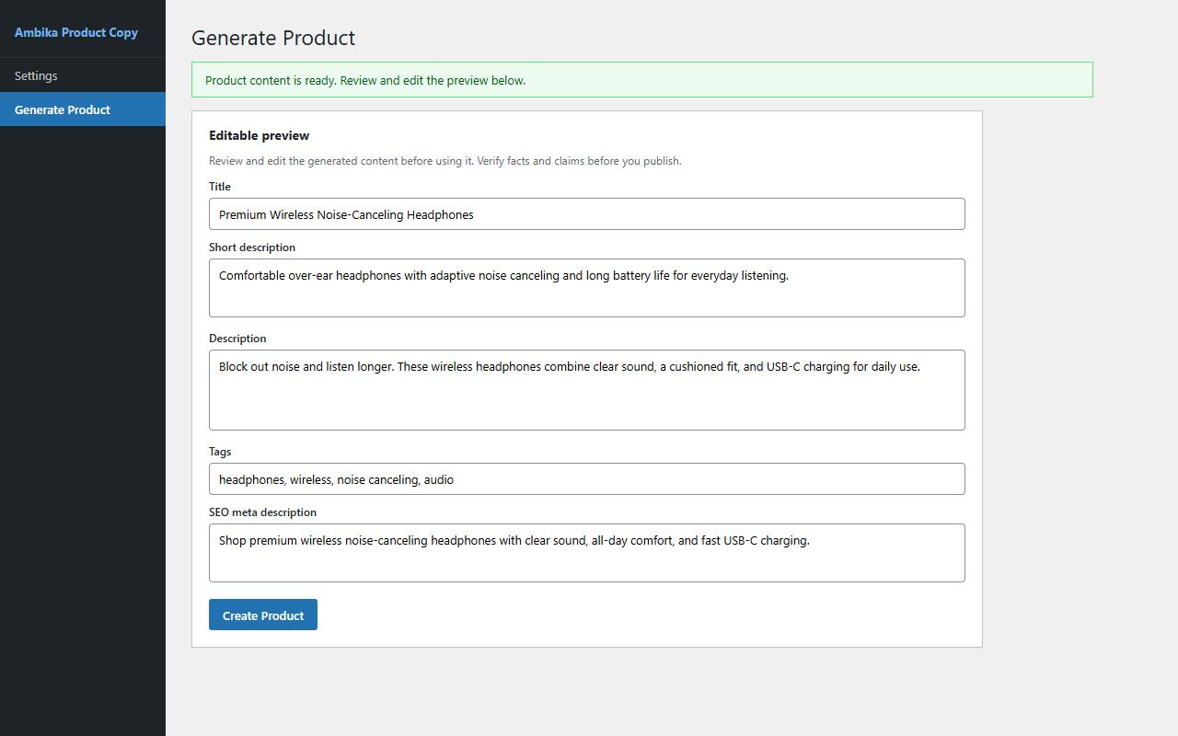This screenshot has width=1178, height=736.
Task: Click the 'Title' field label
Action: pos(220,187)
